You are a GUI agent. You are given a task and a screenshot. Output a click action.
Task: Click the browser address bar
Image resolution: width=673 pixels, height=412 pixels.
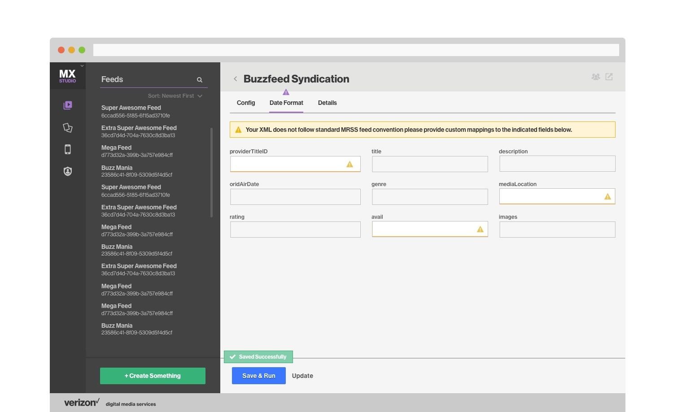point(356,50)
